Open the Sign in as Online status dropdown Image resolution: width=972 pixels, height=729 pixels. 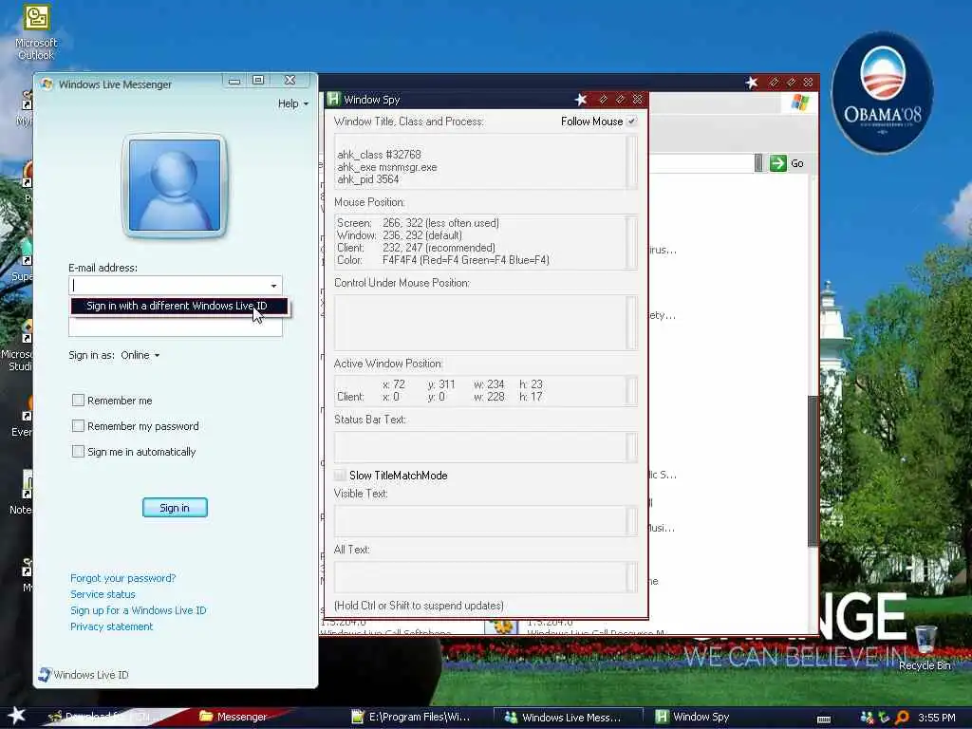point(140,355)
